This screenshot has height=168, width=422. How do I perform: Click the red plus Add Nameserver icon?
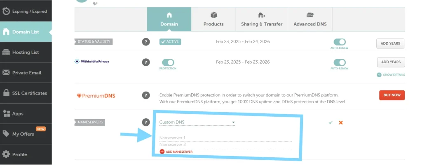click(162, 152)
